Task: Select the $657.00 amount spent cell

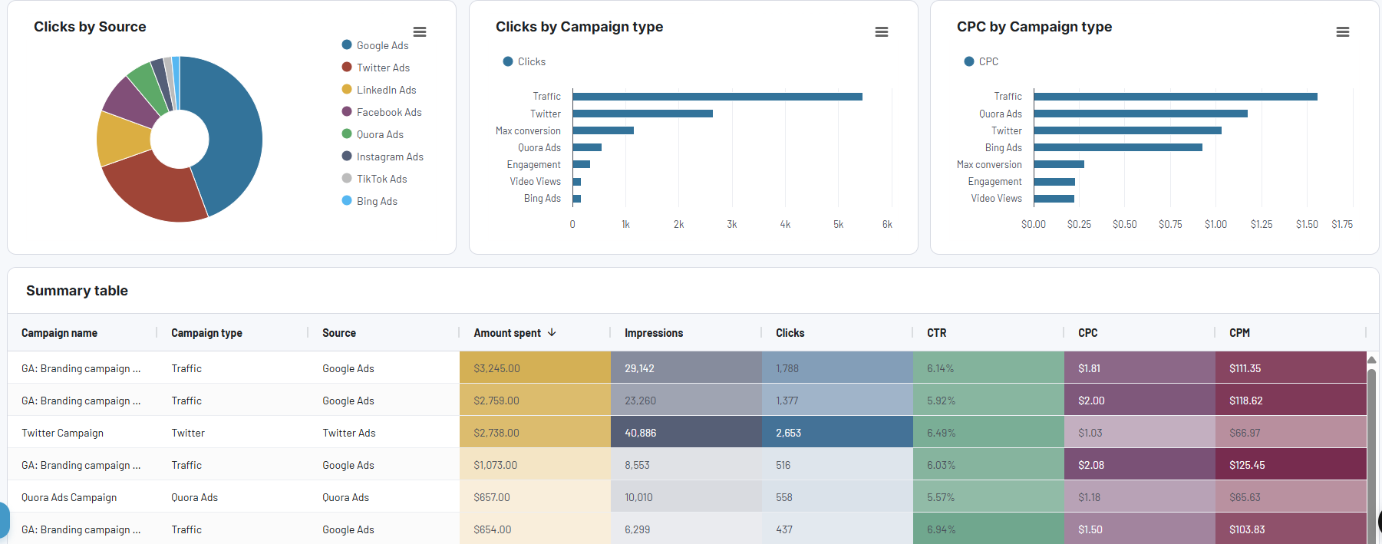Action: click(x=535, y=497)
